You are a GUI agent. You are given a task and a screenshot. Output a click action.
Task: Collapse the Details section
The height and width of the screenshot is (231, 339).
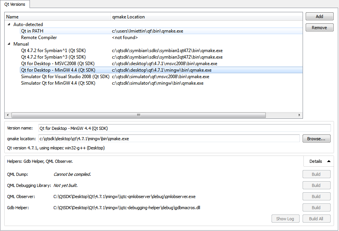pos(319,161)
